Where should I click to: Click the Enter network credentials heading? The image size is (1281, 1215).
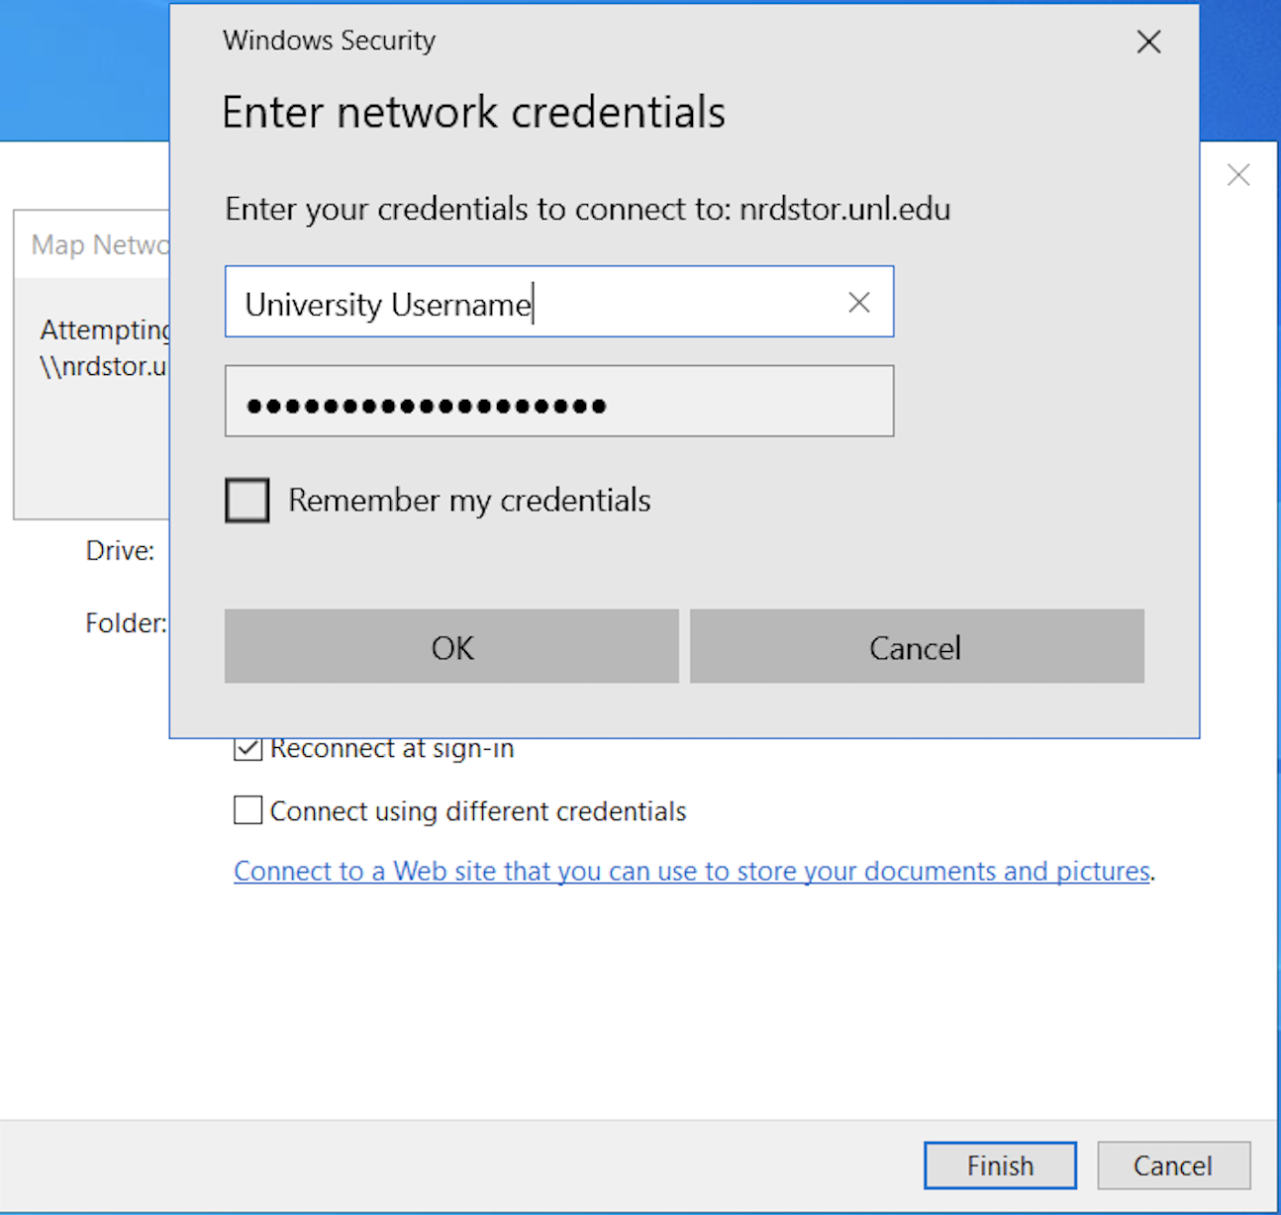[473, 113]
